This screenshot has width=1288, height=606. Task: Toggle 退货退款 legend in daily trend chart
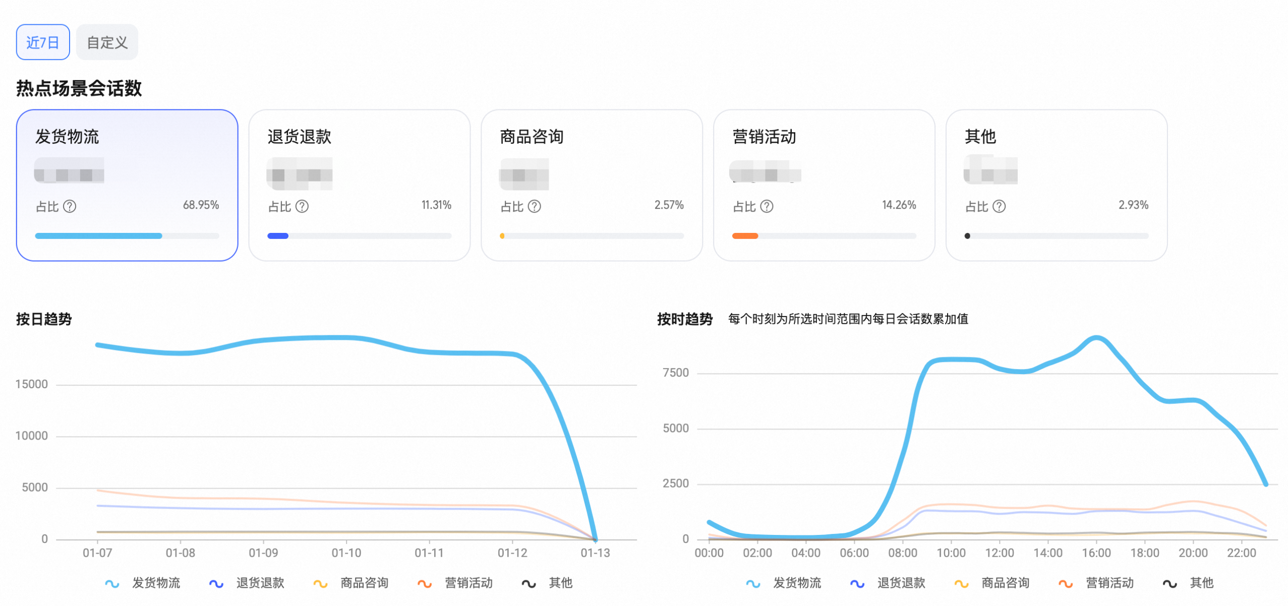(x=247, y=583)
